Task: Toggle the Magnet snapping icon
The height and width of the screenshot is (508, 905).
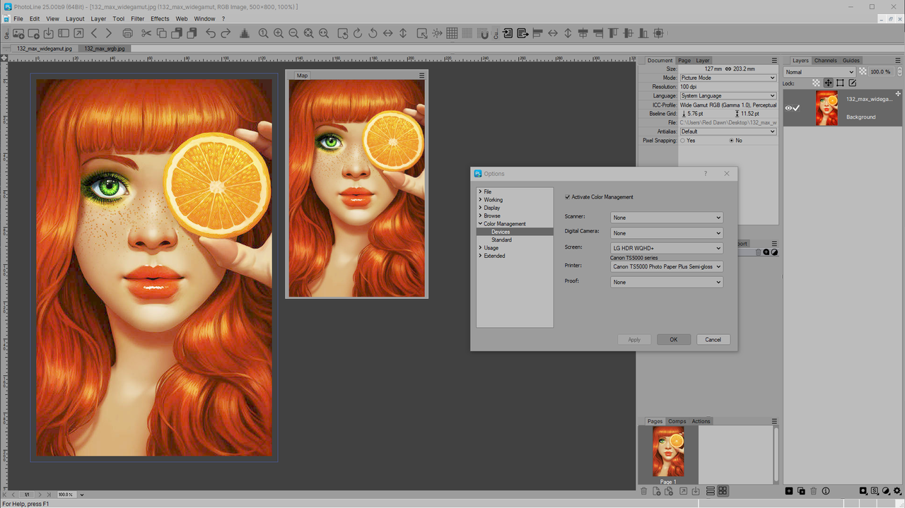Action: point(484,33)
